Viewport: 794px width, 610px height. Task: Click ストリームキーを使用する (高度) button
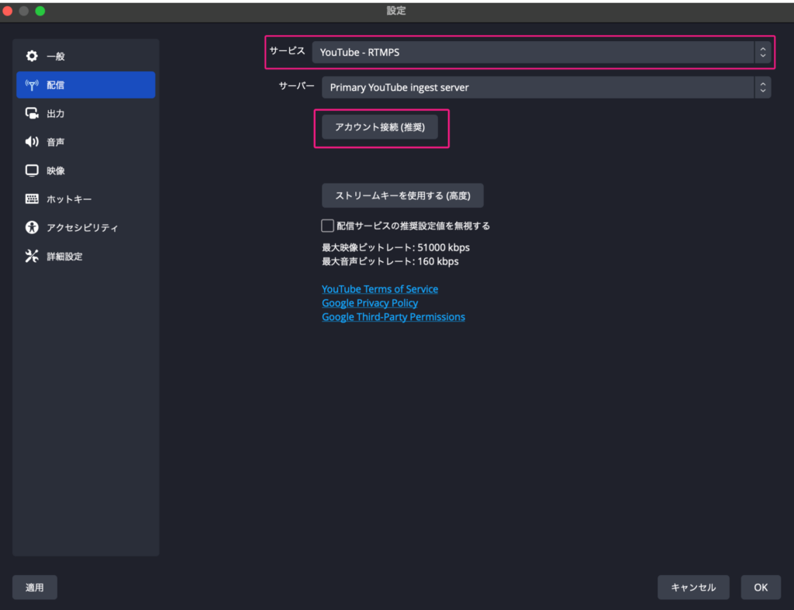click(x=402, y=195)
